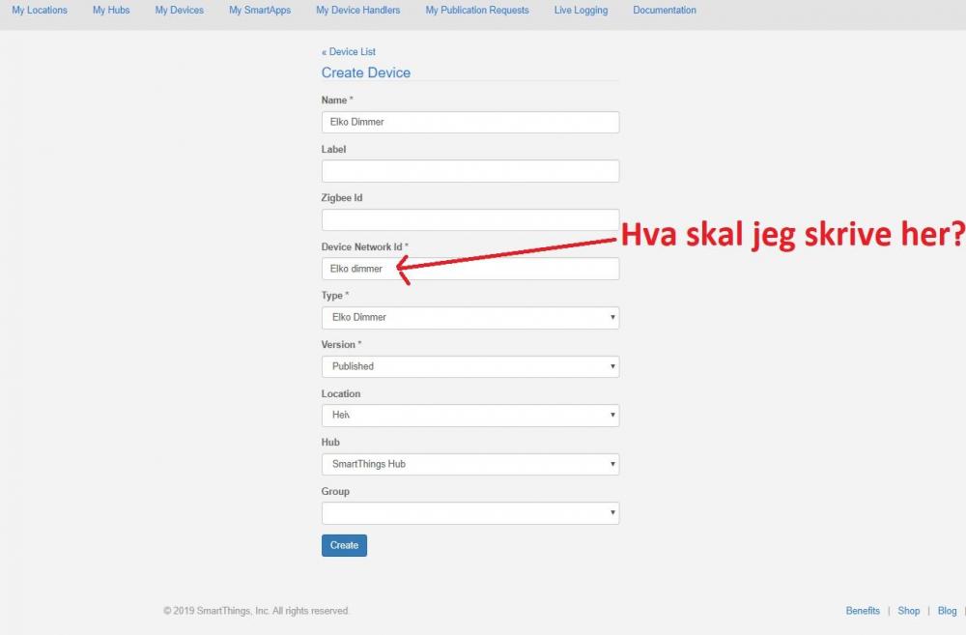Navigate to My SmartApps
This screenshot has height=635, width=966.
pos(260,11)
